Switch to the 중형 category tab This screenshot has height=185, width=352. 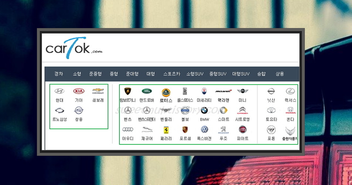[114, 74]
